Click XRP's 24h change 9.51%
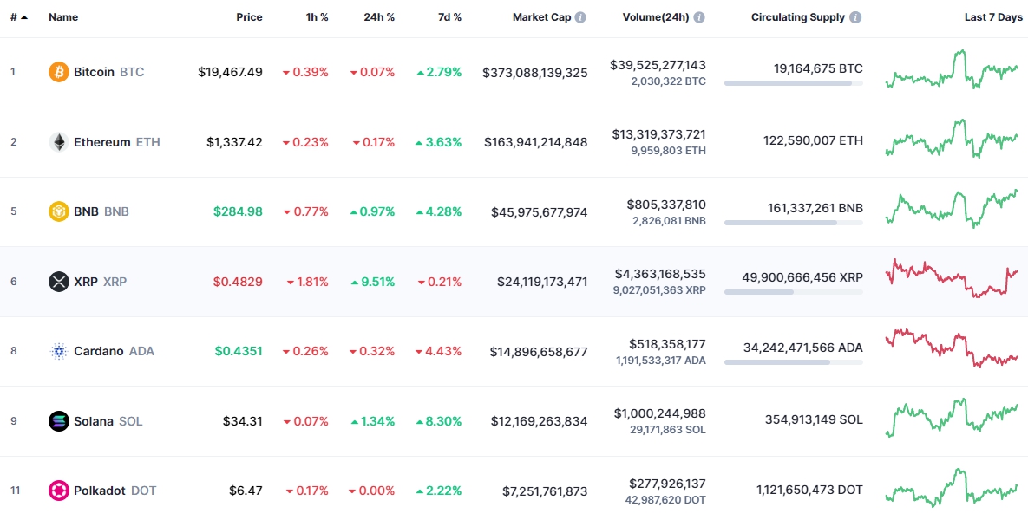1028x520 pixels. 372,282
